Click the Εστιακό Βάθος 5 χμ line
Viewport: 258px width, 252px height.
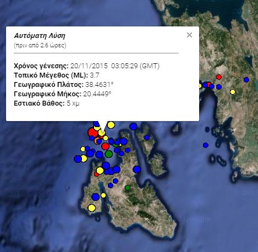coord(47,103)
